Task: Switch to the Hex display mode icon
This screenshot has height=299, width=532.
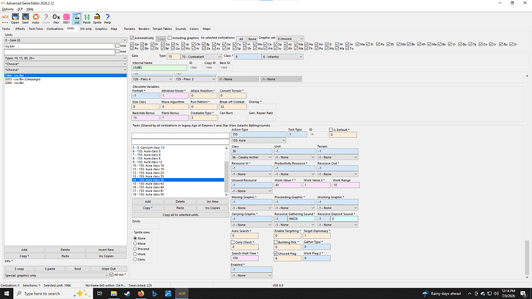Action: [x=56, y=18]
